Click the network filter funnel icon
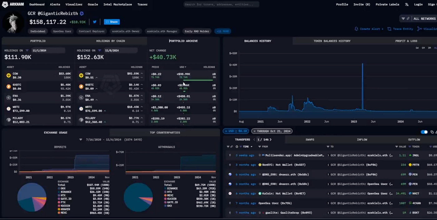437x220 pixels. [x=403, y=19]
